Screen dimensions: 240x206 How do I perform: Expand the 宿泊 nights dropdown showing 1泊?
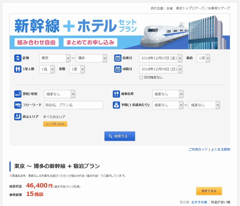203,58
